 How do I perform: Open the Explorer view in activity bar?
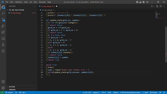tap(3, 7)
